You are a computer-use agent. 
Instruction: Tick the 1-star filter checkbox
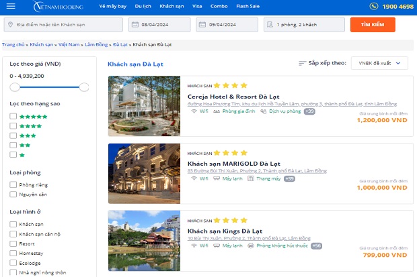pyautogui.click(x=13, y=154)
